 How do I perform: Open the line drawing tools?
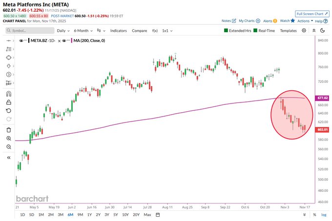[x=8, y=49]
